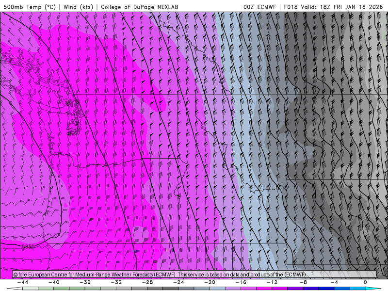Select the -4 color scale label
This screenshot has width=388, height=291.
coord(334,282)
